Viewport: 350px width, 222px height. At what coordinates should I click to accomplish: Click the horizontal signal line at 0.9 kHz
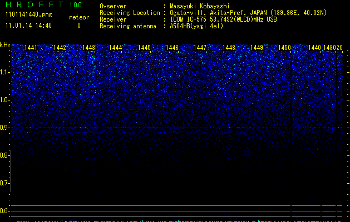pos(177,128)
